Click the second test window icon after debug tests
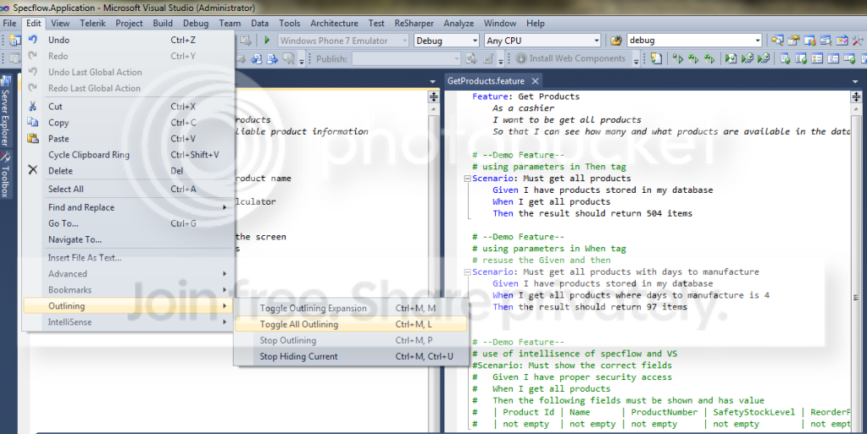Image resolution: width=867 pixels, height=434 pixels. click(801, 58)
